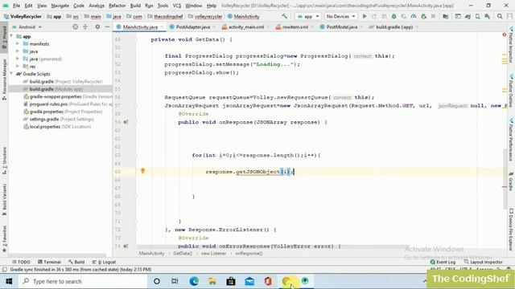Image resolution: width=515 pixels, height=289 pixels.
Task: Open the app run configuration dropdown
Action: pos(307,16)
